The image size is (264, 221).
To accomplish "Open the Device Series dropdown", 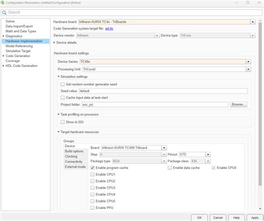I will (x=248, y=61).
